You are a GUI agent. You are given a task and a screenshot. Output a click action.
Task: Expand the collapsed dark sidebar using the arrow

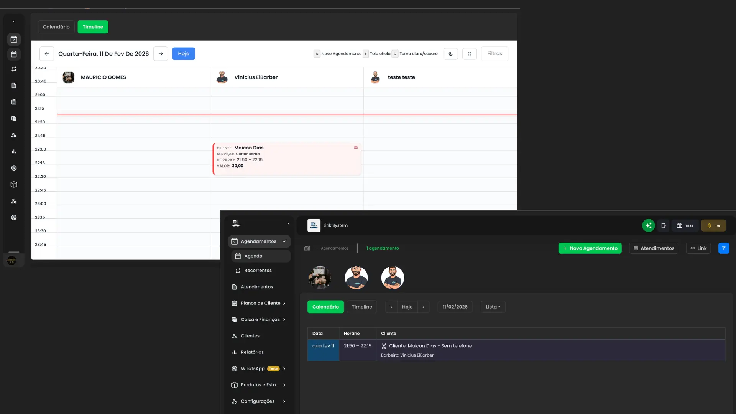click(x=14, y=21)
